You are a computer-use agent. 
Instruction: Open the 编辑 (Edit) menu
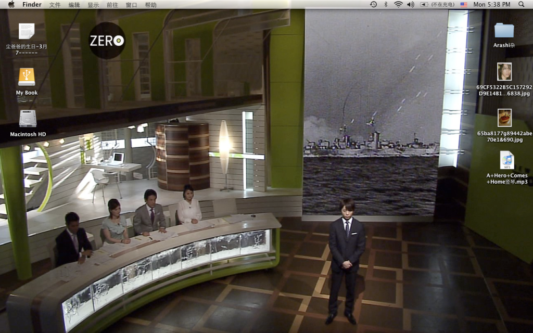click(x=74, y=4)
